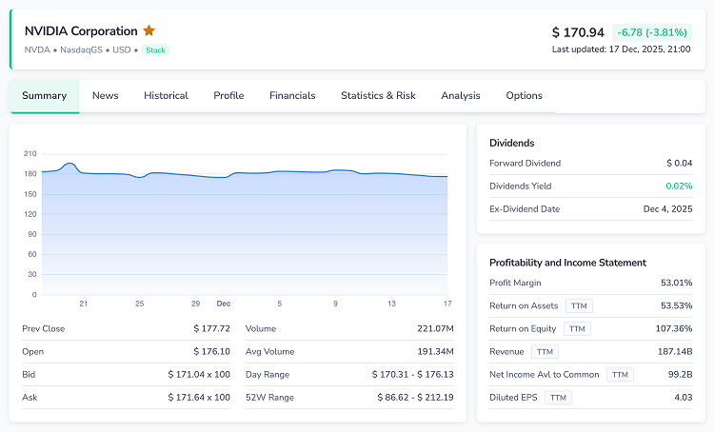Click the NVDA ticker symbol text
The width and height of the screenshot is (714, 432).
(x=36, y=49)
